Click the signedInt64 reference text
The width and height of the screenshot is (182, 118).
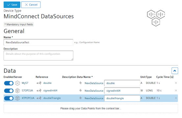(50, 90)
